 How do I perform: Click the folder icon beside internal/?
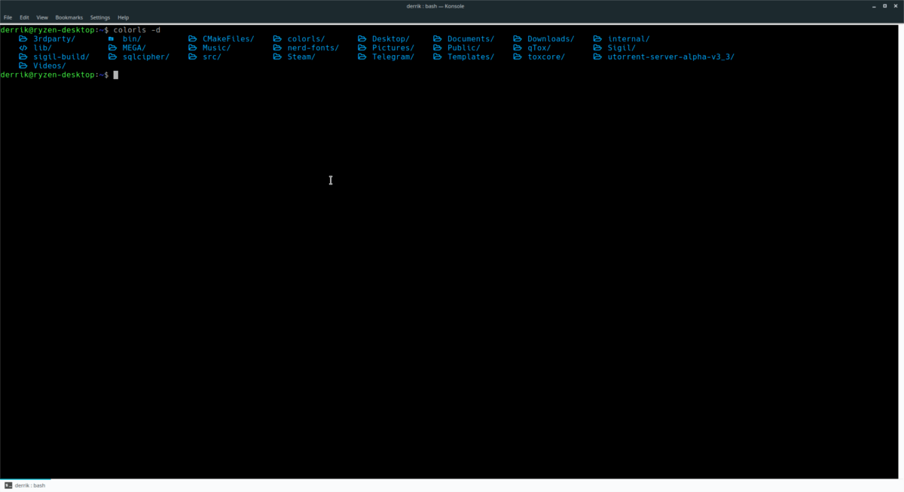(598, 38)
